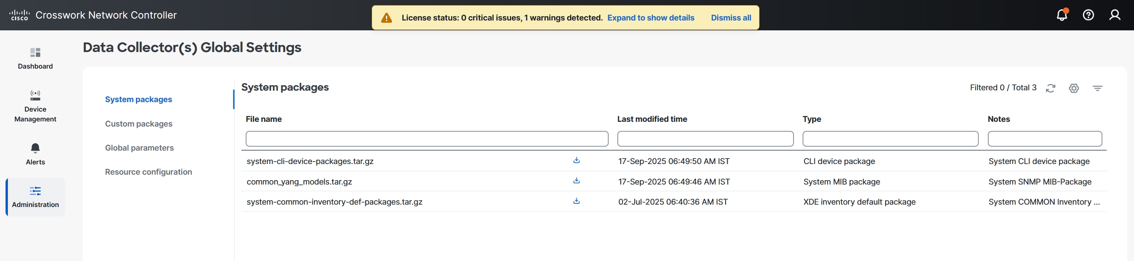
Task: Toggle the table filter icon
Action: point(1097,88)
